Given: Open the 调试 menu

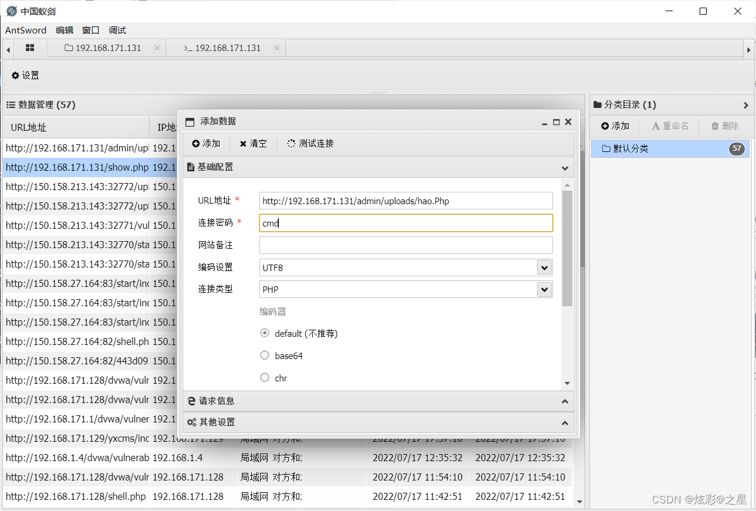Looking at the screenshot, I should 117,31.
